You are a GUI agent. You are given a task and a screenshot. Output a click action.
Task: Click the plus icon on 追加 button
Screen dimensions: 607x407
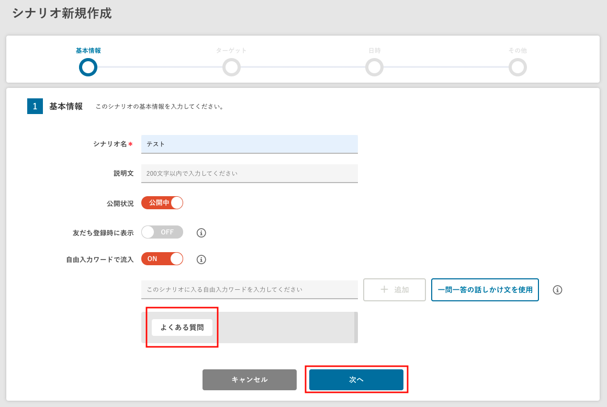(385, 290)
